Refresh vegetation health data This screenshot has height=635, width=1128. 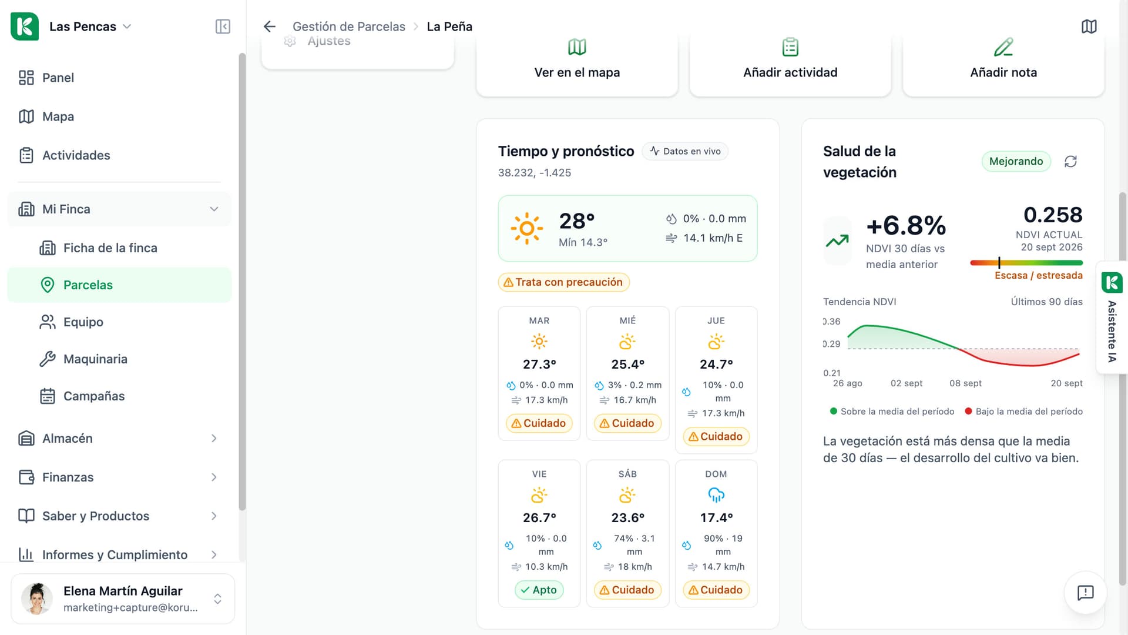[1070, 161]
